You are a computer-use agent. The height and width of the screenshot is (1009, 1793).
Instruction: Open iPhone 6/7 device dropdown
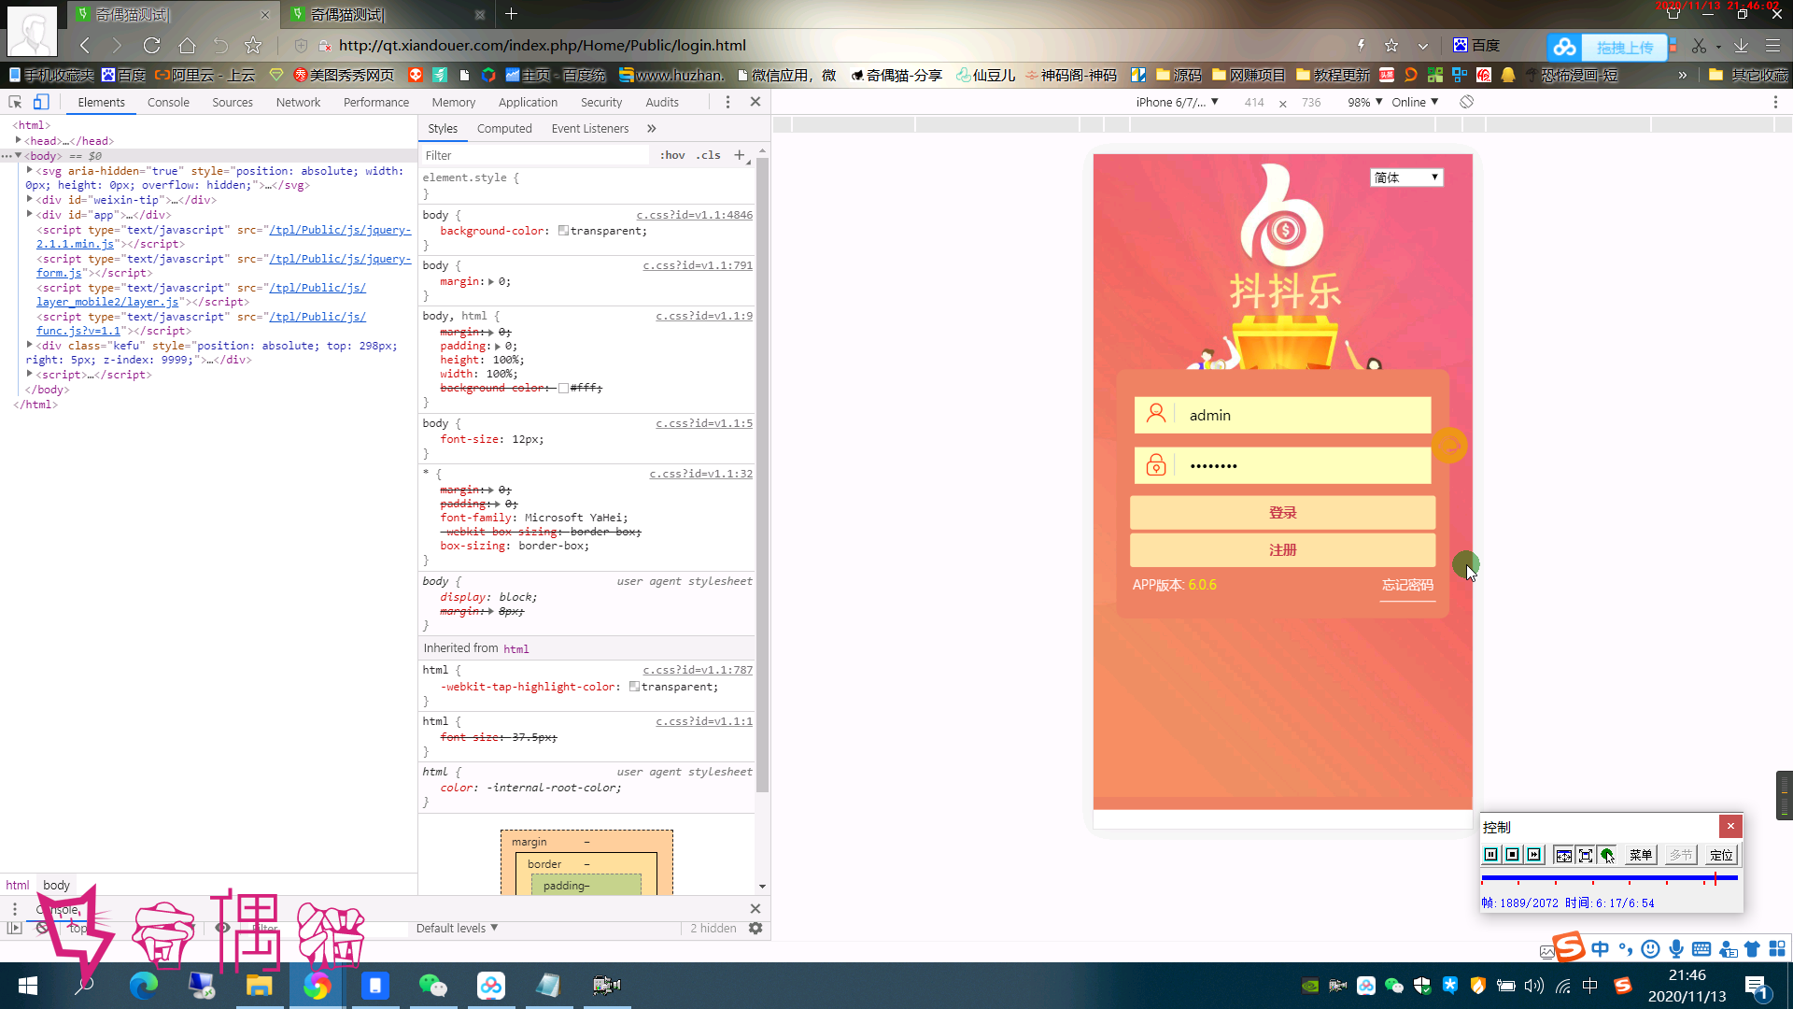(x=1177, y=102)
